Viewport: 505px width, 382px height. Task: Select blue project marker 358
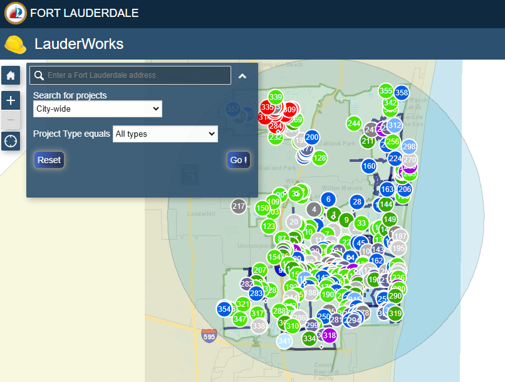(402, 93)
